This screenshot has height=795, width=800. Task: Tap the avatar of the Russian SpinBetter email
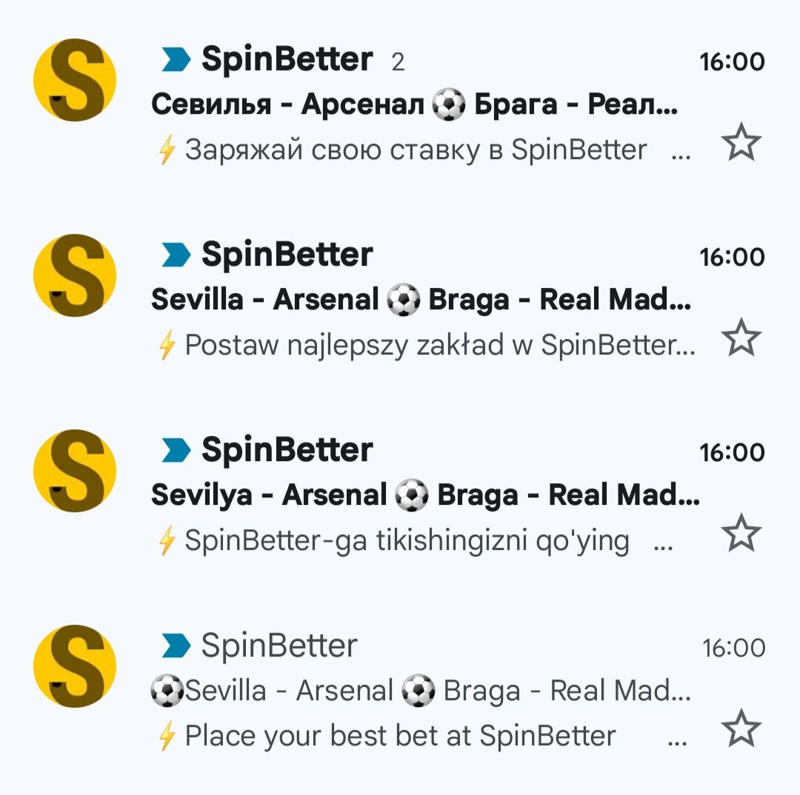[75, 80]
